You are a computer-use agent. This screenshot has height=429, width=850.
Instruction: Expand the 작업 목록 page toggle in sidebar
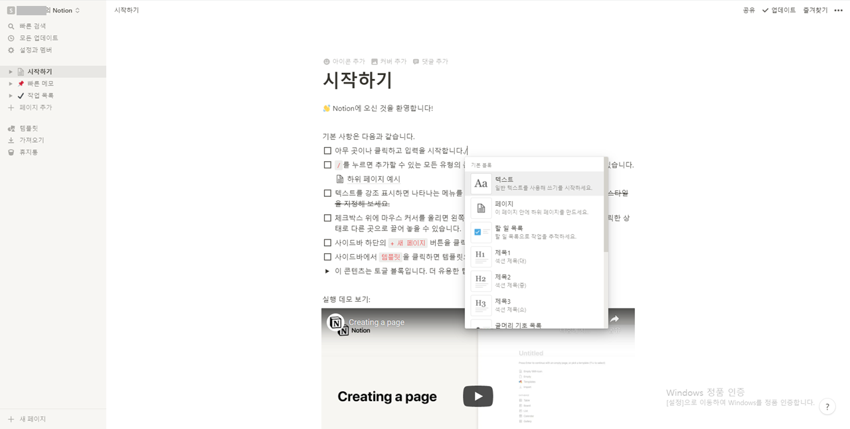[x=11, y=95]
